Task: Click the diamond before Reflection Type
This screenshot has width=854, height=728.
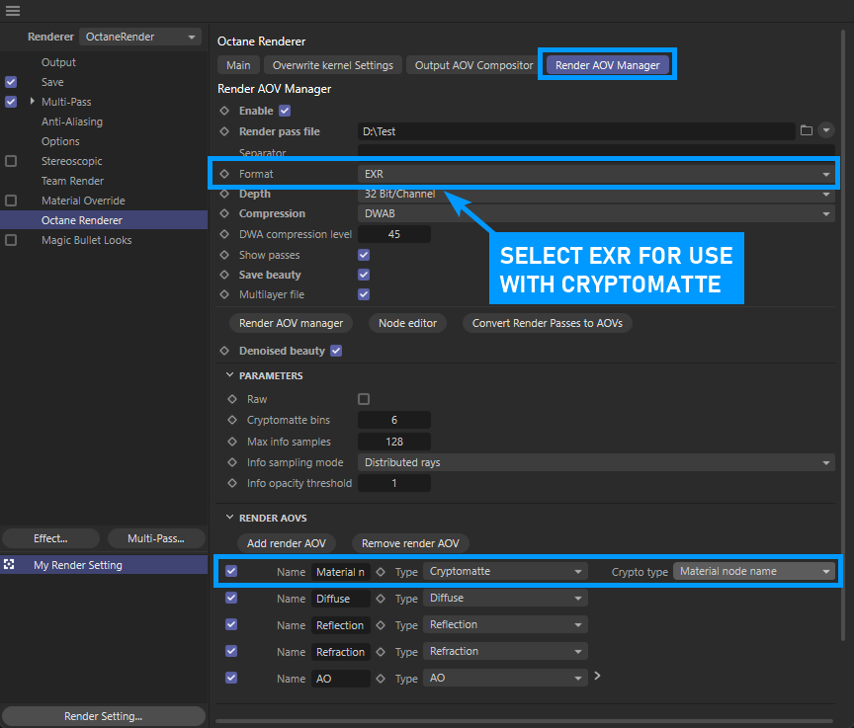Action: [381, 625]
